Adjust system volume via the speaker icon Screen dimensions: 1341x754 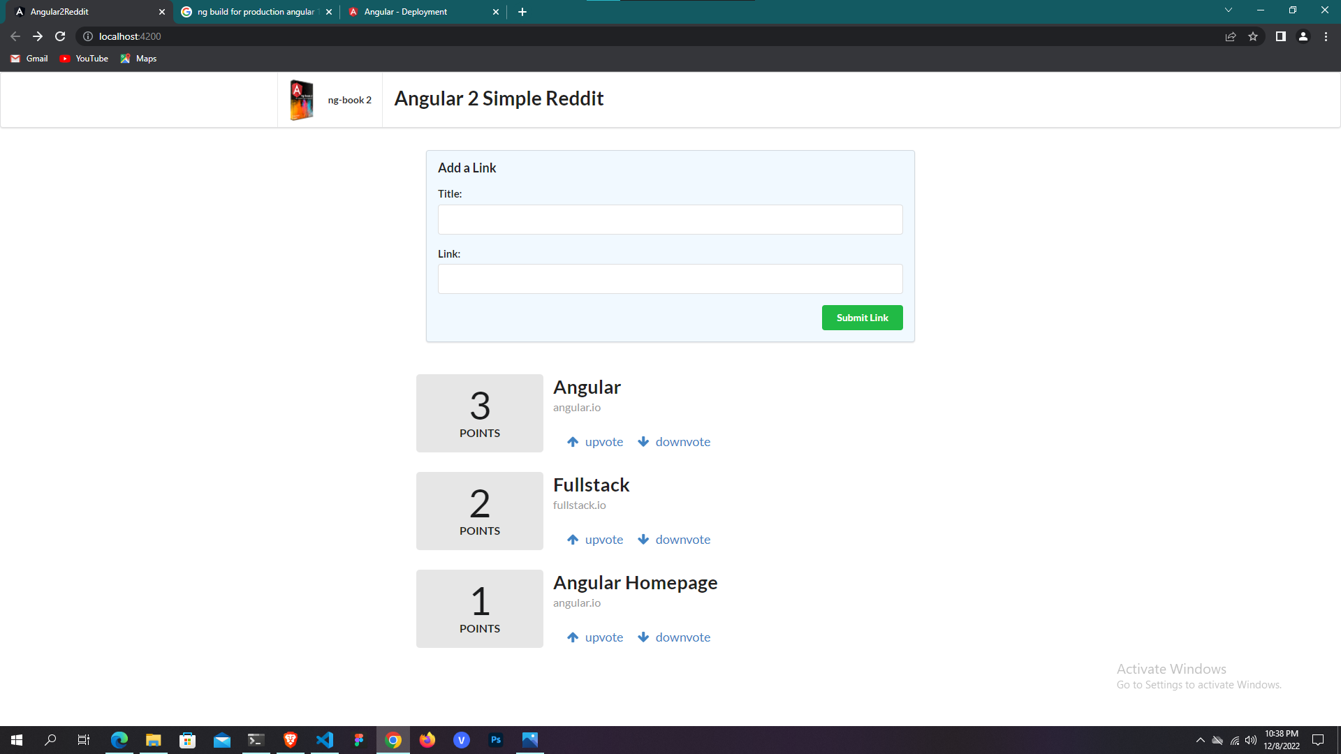[x=1250, y=740]
